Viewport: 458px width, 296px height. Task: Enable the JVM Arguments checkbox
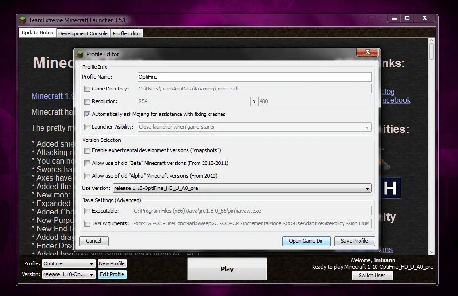[x=87, y=223]
